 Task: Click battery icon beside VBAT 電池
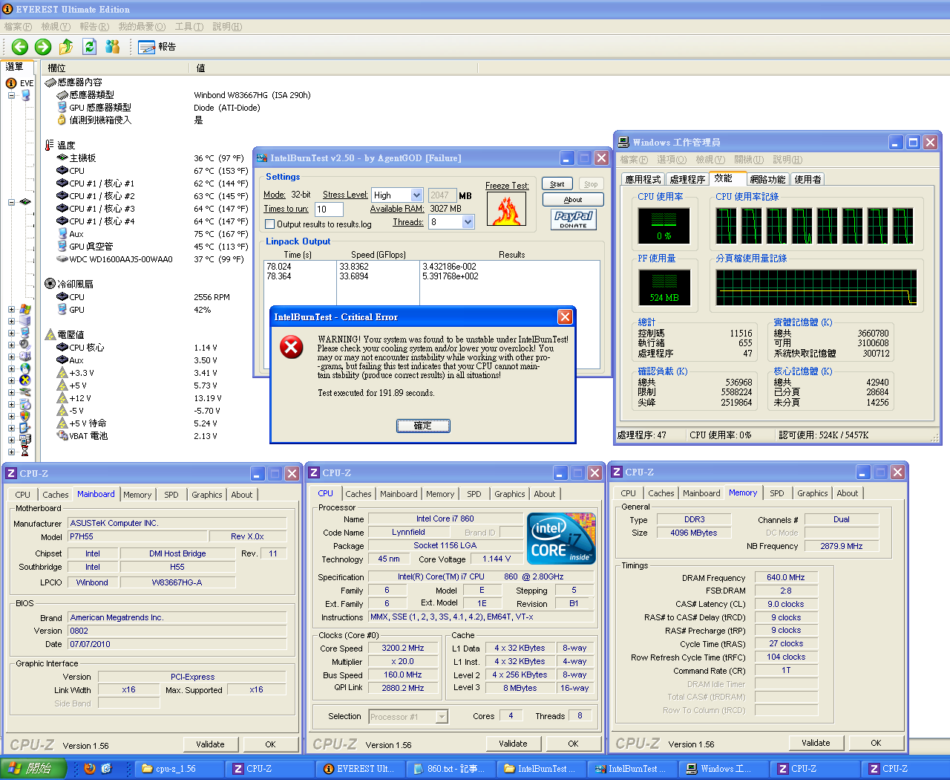[62, 436]
